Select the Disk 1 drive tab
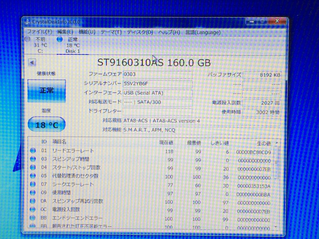Viewport: 319px width, 239px height. (x=72, y=45)
